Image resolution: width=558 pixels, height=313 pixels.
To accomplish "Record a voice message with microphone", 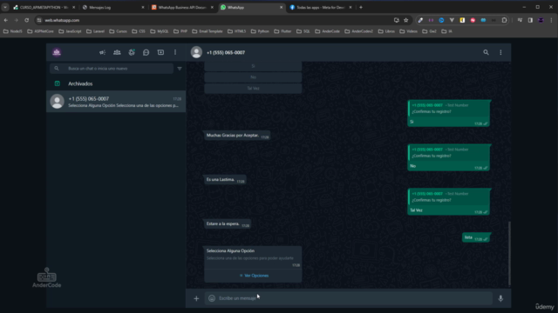I will tap(500, 298).
